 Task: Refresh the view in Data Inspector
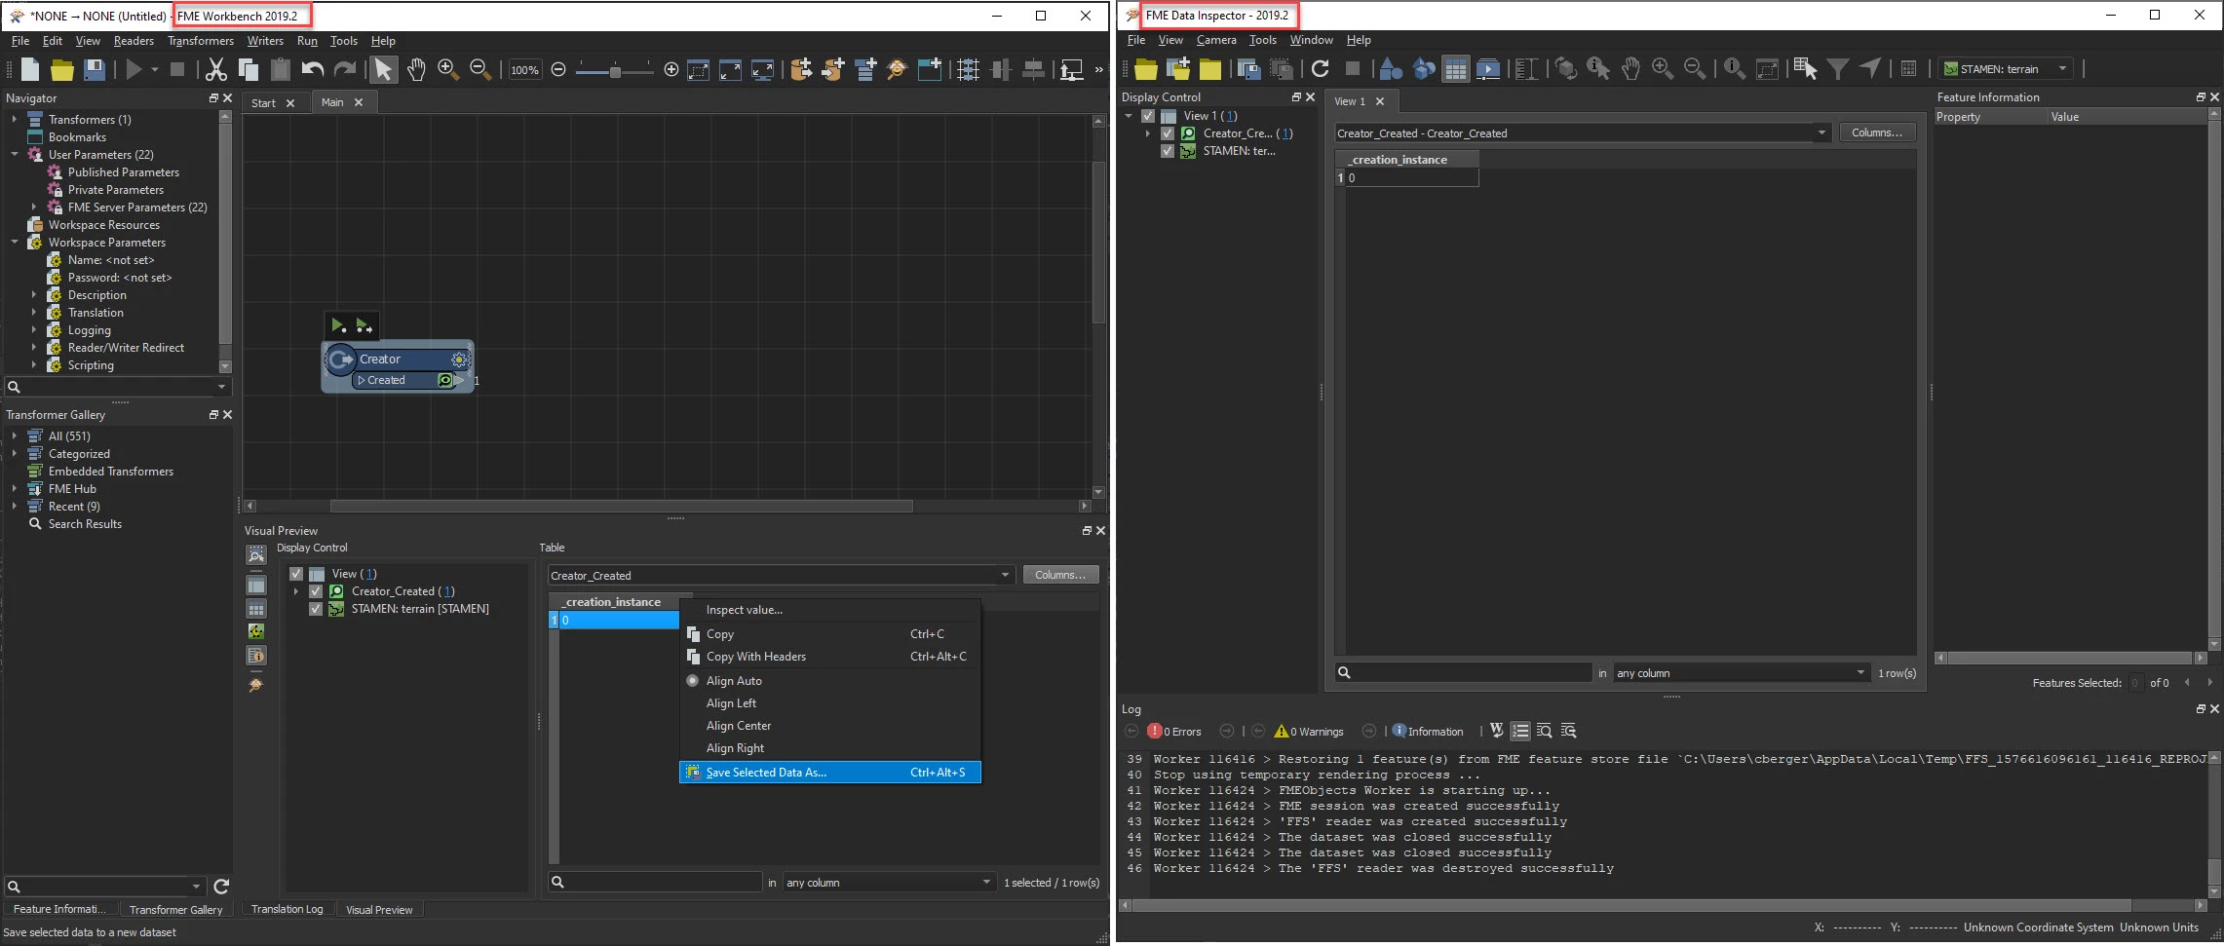pyautogui.click(x=1321, y=68)
